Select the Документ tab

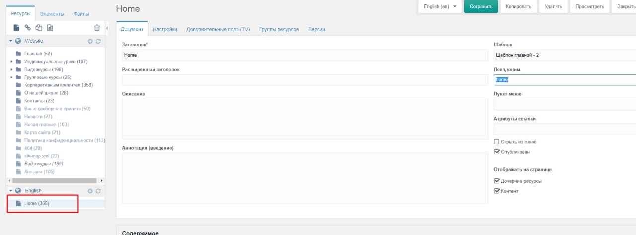(132, 29)
